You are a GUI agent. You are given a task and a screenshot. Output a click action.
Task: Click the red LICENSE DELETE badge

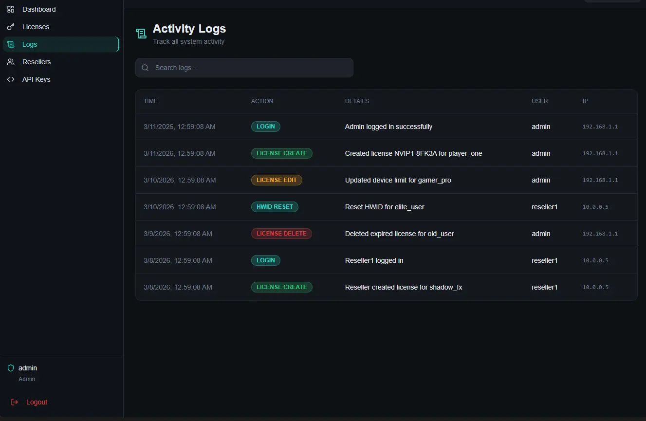tap(281, 234)
